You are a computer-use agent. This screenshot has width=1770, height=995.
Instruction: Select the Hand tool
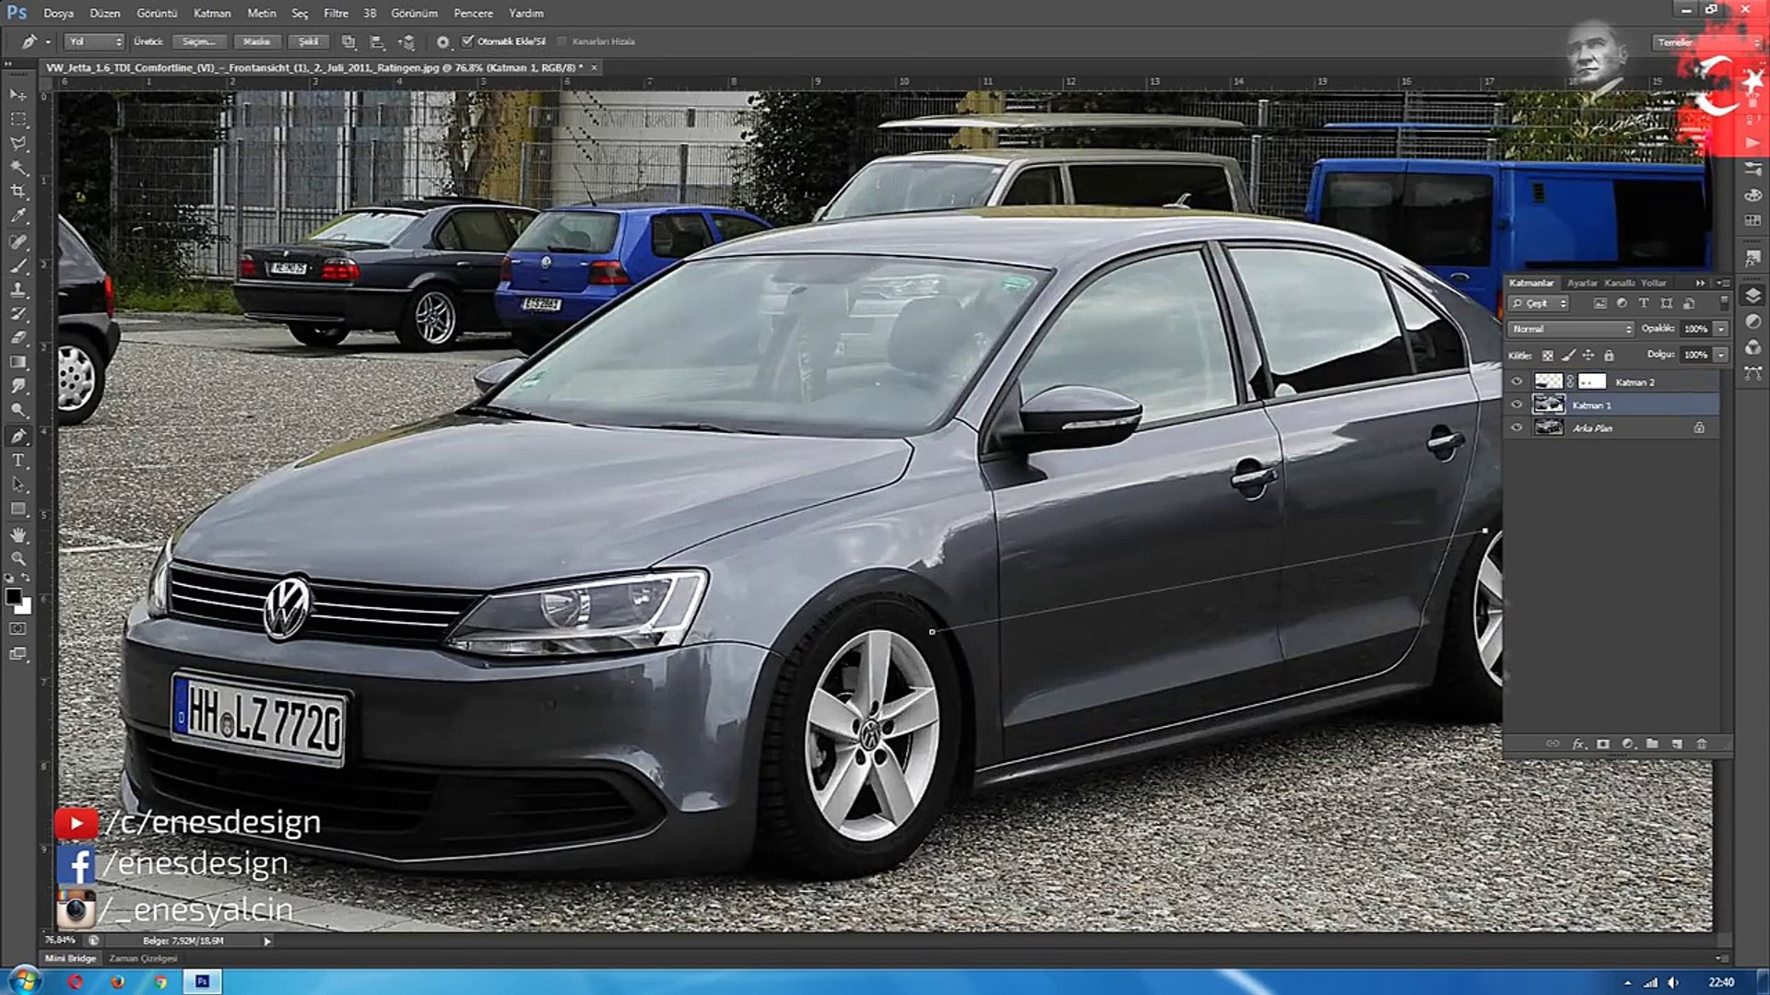tap(18, 534)
